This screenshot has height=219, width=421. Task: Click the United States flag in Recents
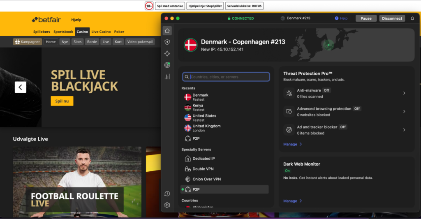coord(187,118)
